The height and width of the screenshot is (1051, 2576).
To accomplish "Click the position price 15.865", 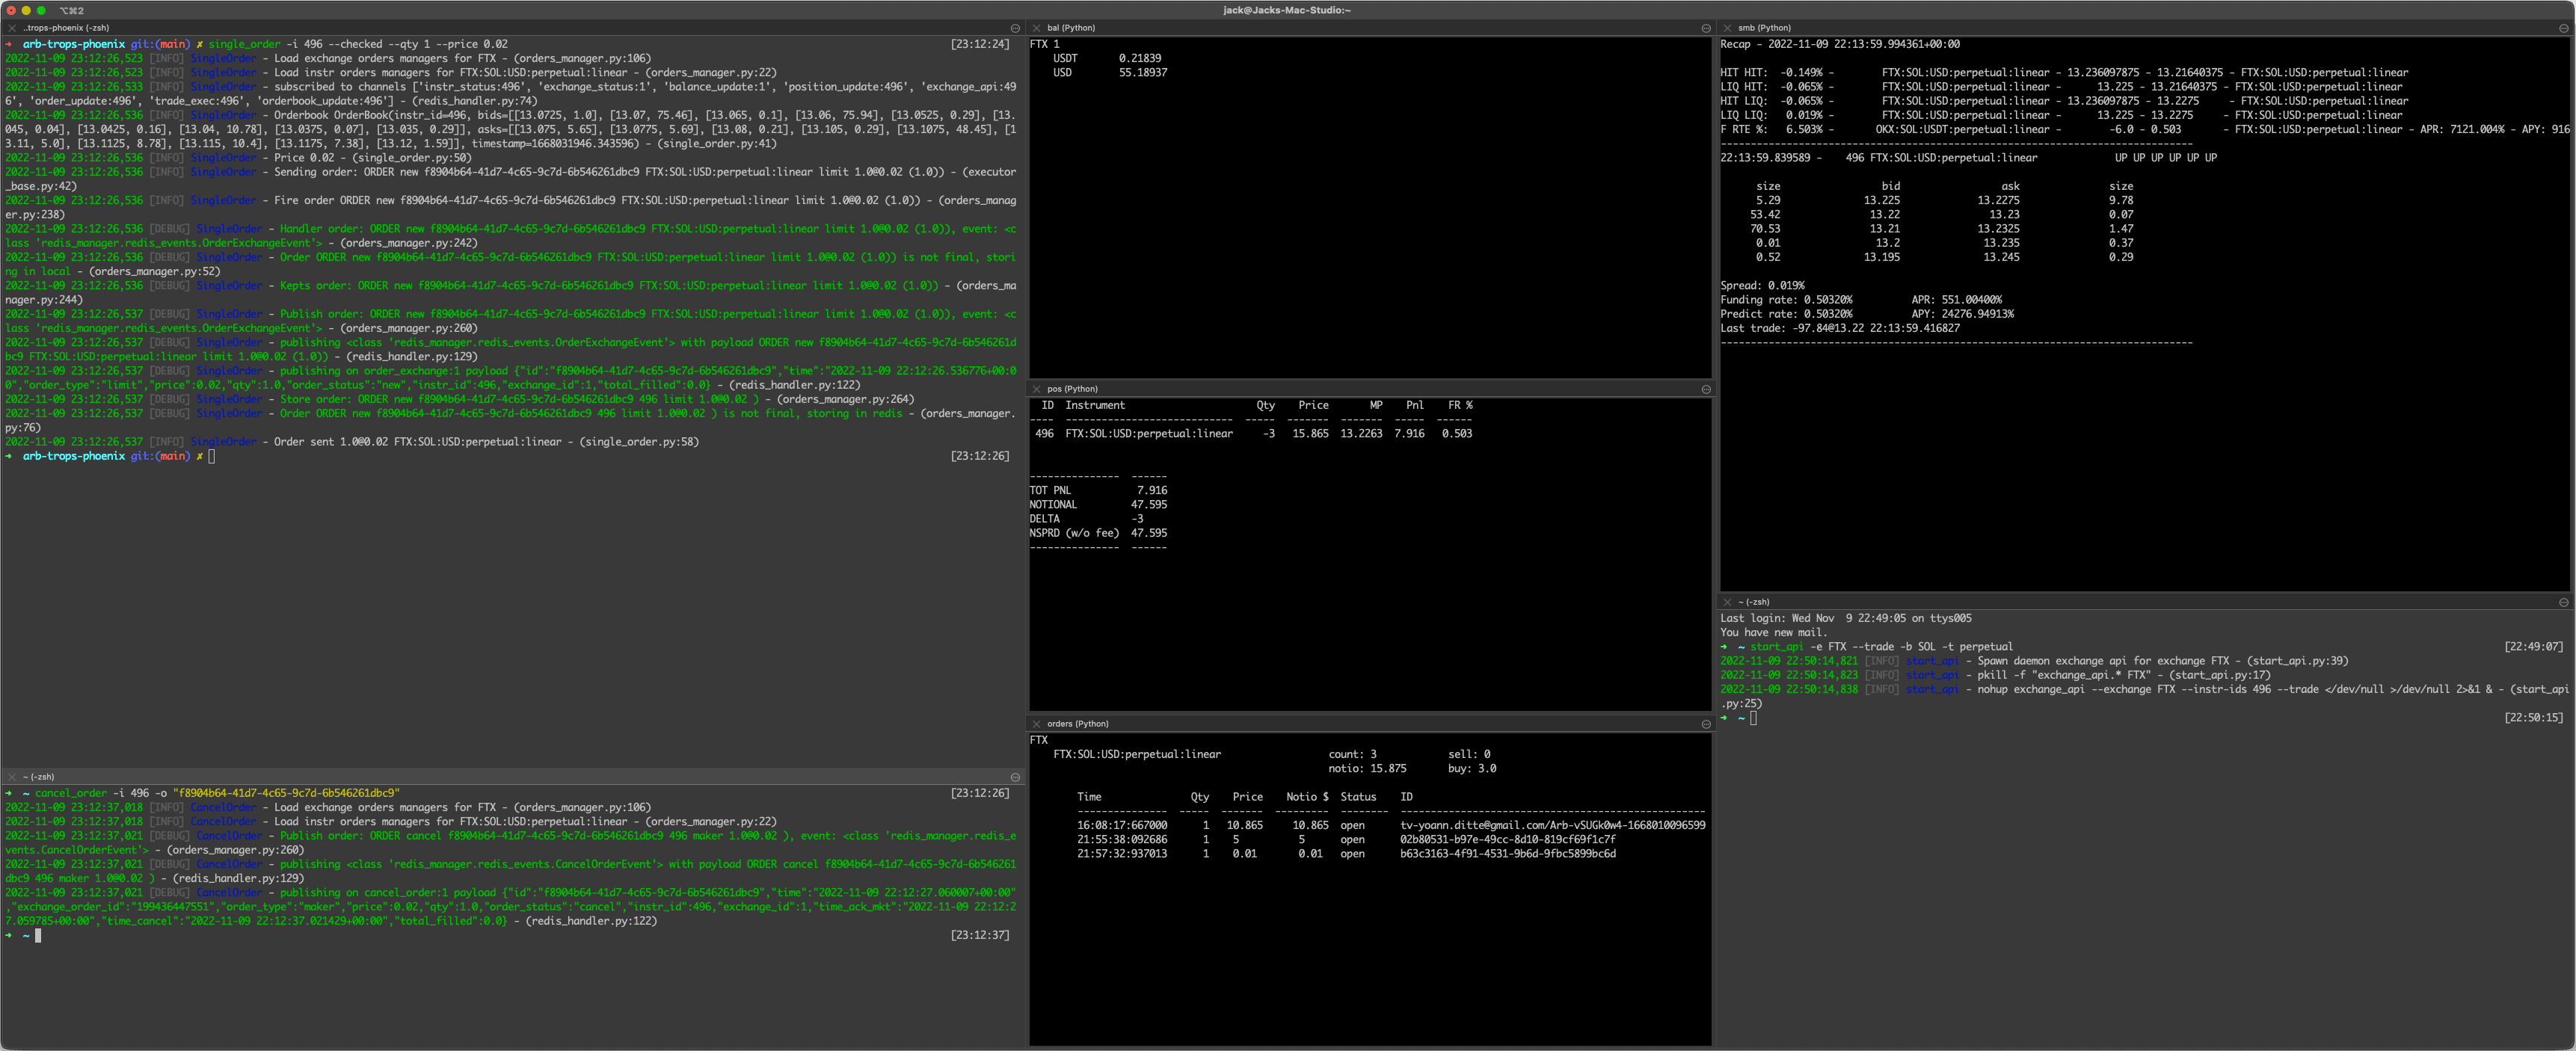I will pyautogui.click(x=1310, y=434).
